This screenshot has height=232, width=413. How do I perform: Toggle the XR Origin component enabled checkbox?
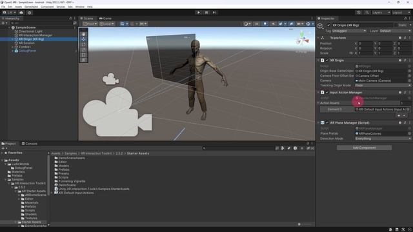(x=327, y=61)
